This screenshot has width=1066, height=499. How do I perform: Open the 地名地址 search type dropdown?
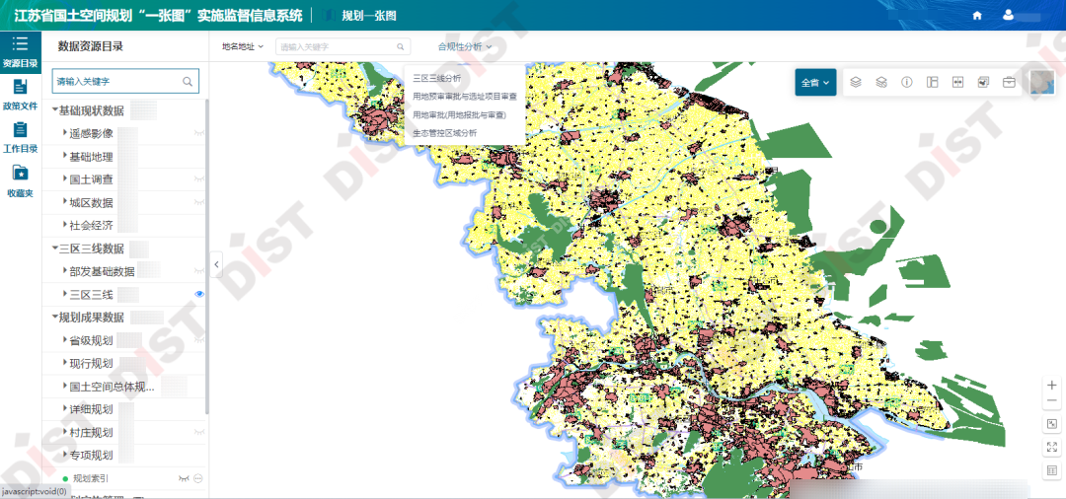(x=242, y=47)
